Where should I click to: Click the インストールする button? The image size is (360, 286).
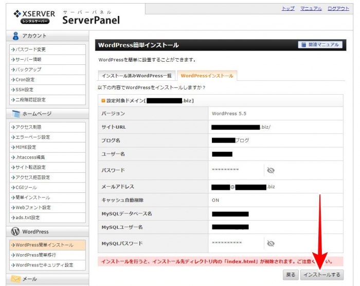pyautogui.click(x=322, y=275)
